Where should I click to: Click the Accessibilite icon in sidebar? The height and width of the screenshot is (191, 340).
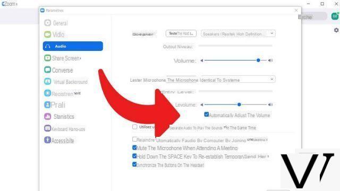click(47, 140)
